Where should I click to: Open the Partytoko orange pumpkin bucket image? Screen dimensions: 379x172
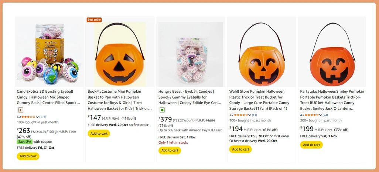tap(332, 54)
